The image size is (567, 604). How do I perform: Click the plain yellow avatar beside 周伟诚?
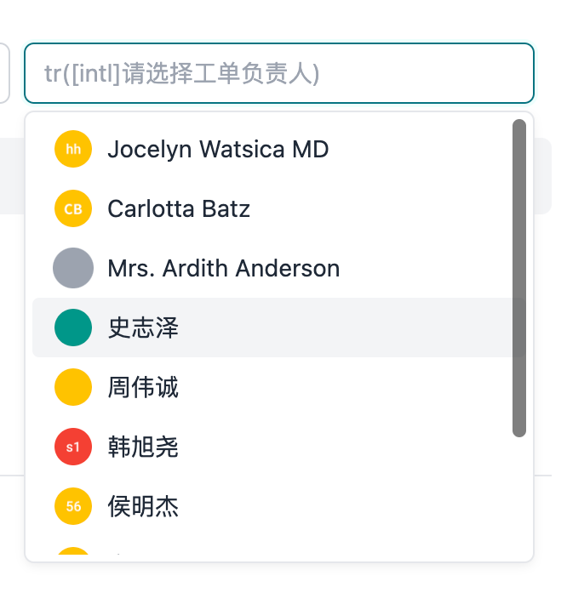point(73,388)
